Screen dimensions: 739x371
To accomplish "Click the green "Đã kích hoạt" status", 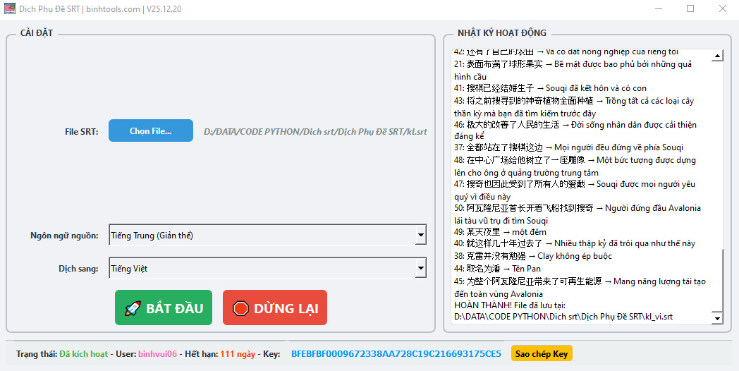I will pos(84,353).
